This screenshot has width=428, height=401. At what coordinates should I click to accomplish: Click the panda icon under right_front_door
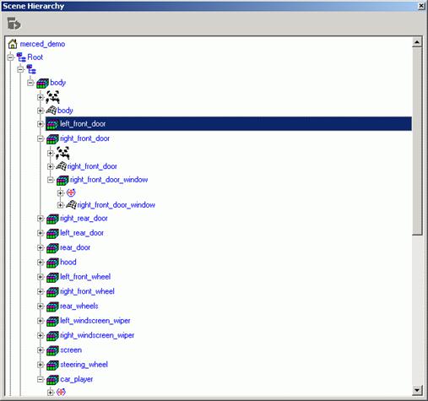tap(62, 153)
